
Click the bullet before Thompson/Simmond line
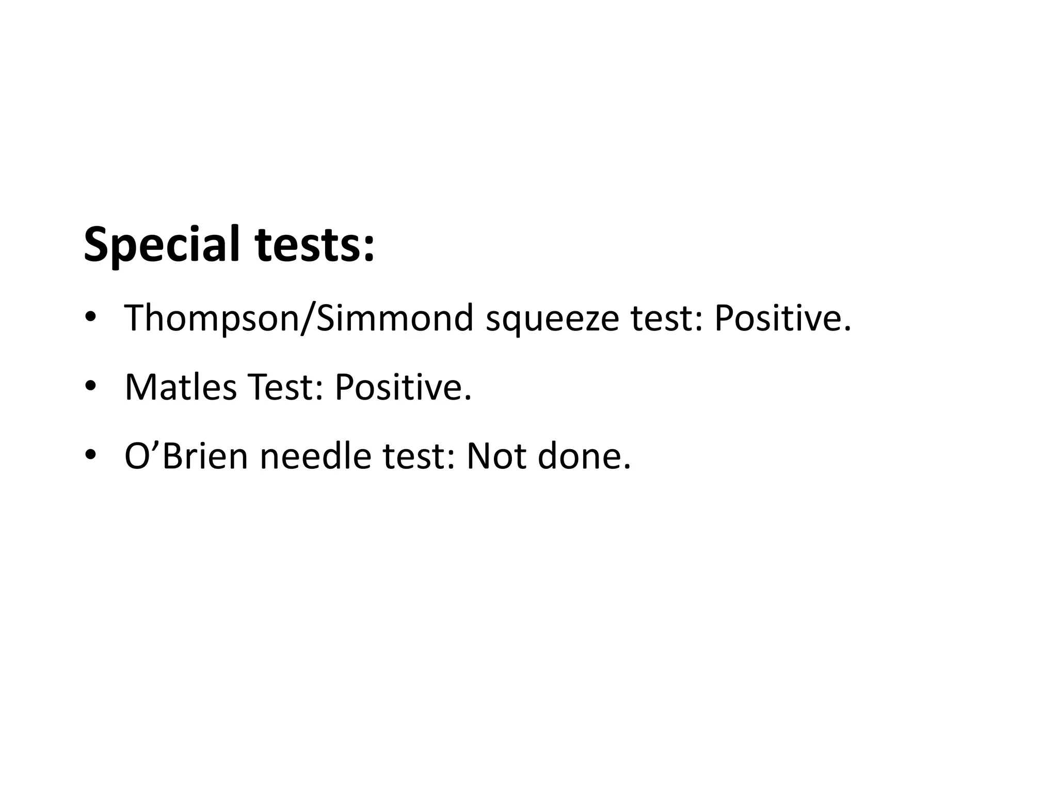(x=91, y=318)
